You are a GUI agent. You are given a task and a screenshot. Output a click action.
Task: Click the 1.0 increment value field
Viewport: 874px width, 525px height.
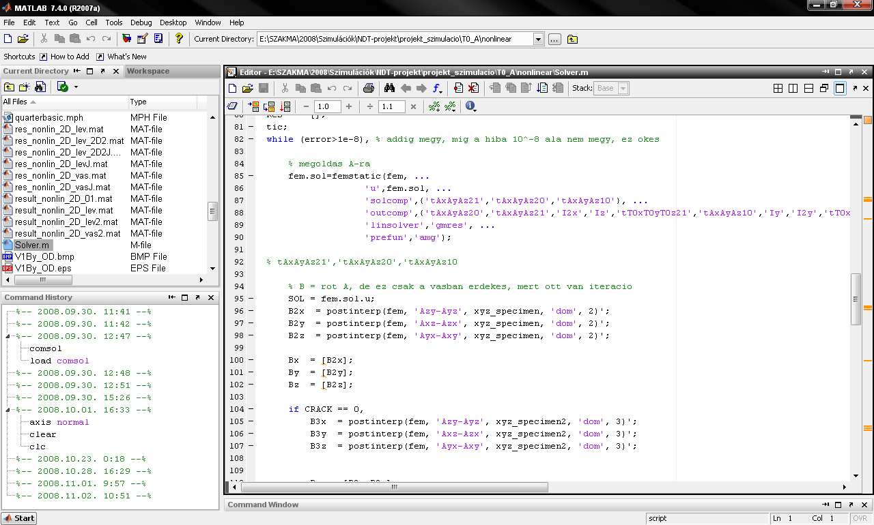tap(327, 106)
